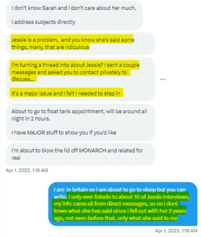This screenshot has width=201, height=237.
Task: Click the 'blow the lid off MONARCH' message
Action: pos(80,154)
